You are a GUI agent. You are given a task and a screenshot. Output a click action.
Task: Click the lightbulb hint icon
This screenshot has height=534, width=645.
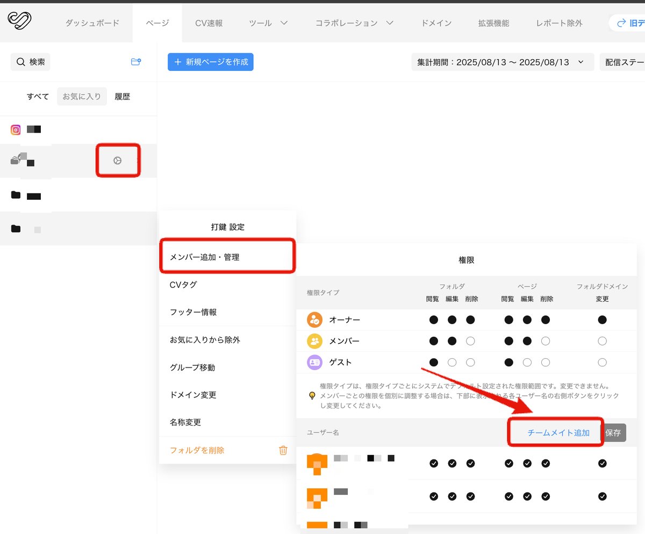pyautogui.click(x=311, y=396)
